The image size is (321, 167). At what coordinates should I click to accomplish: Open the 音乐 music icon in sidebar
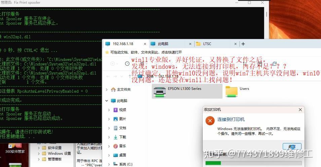[x=116, y=146]
